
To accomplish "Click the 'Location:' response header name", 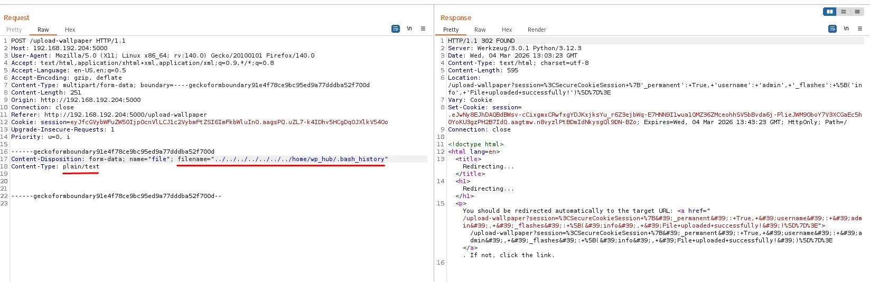I will tap(464, 78).
